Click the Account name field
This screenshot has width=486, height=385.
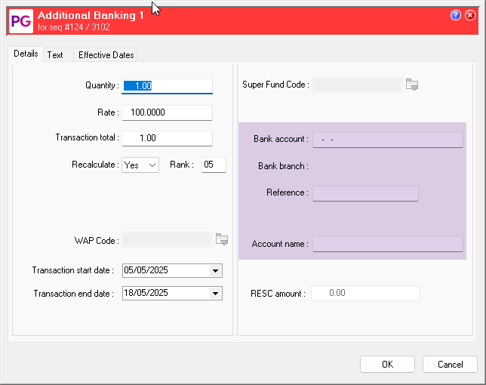click(387, 244)
